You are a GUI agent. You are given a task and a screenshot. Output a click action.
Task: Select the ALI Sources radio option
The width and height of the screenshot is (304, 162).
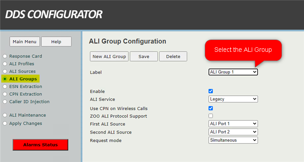coord(5,71)
